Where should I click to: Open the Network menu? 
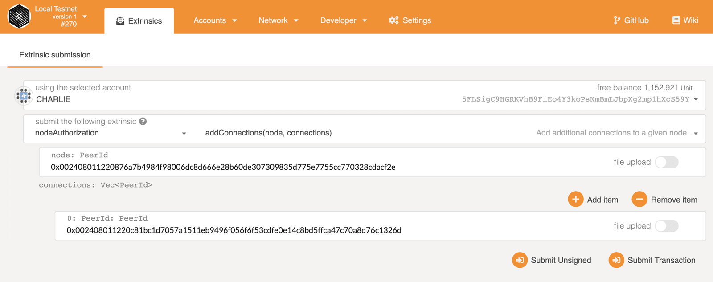[278, 20]
